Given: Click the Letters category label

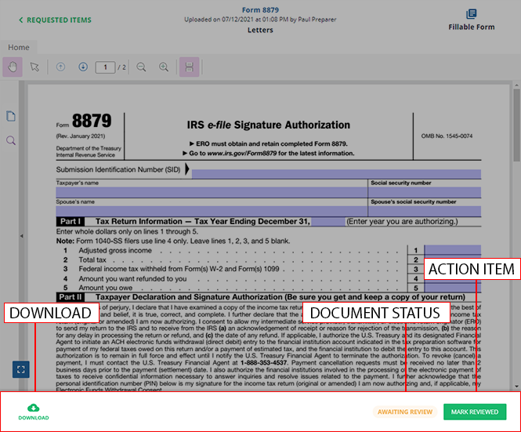Looking at the screenshot, I should point(260,30).
